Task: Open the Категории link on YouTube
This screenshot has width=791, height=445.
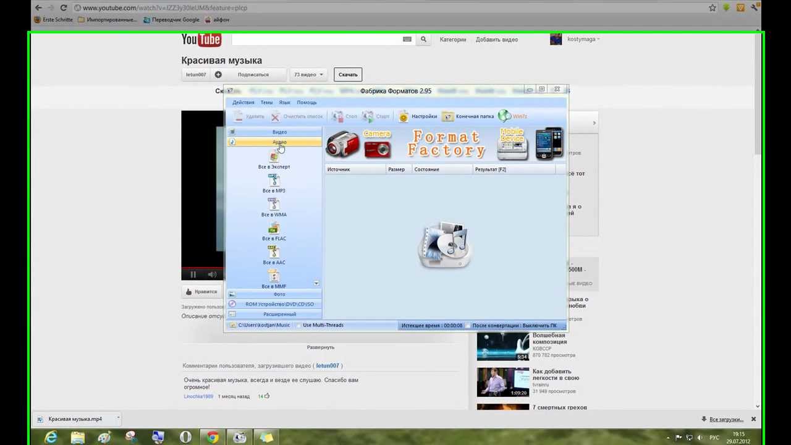Action: [x=453, y=40]
